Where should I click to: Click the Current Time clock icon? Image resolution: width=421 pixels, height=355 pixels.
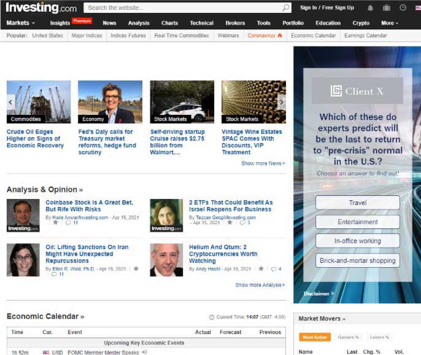pyautogui.click(x=212, y=318)
